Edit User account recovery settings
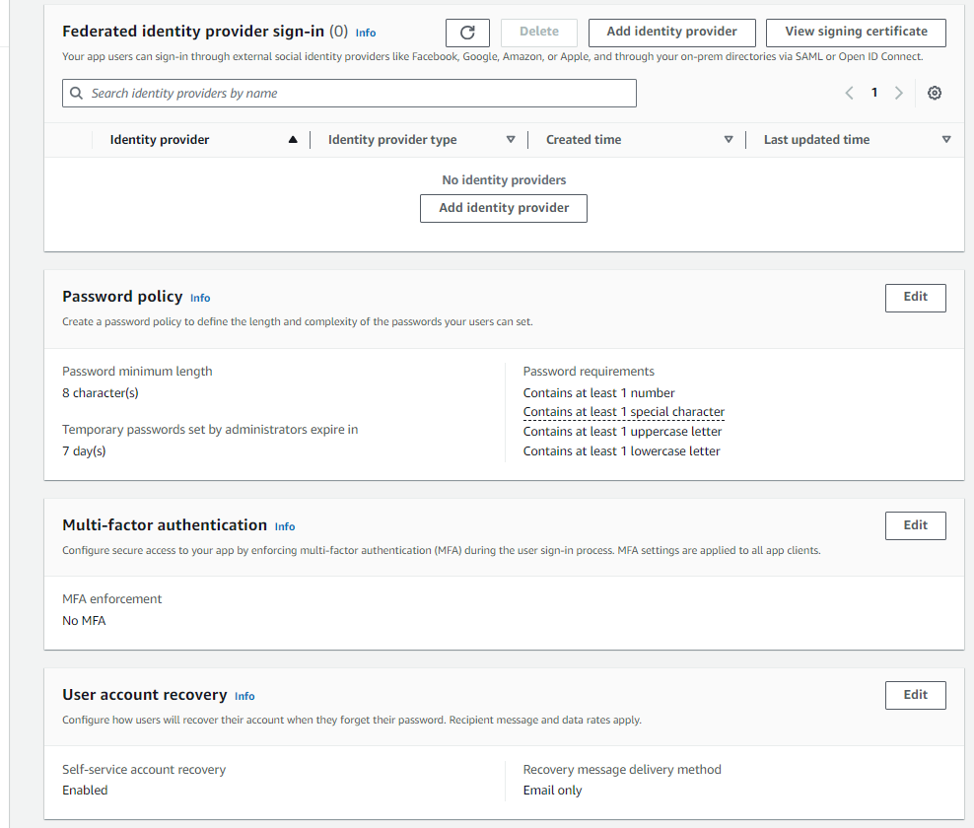Image resolution: width=974 pixels, height=828 pixels. pyautogui.click(x=915, y=695)
